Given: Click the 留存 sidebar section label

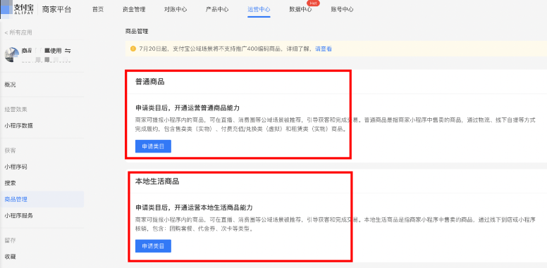Looking at the screenshot, I should 10,241.
